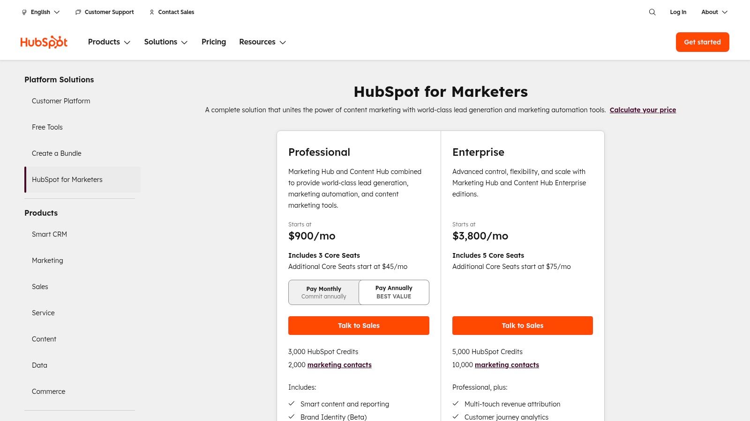Open the About dropdown

[x=714, y=12]
